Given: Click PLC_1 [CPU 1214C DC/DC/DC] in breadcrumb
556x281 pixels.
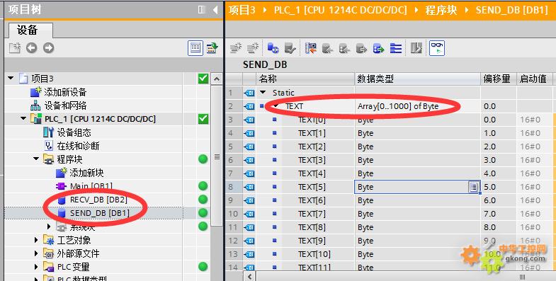Looking at the screenshot, I should (341, 10).
